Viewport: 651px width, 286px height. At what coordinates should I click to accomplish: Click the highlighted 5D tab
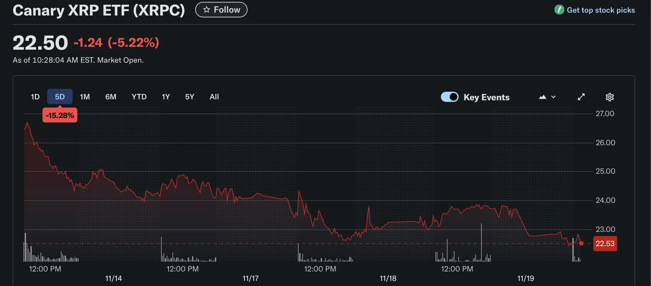pyautogui.click(x=60, y=97)
